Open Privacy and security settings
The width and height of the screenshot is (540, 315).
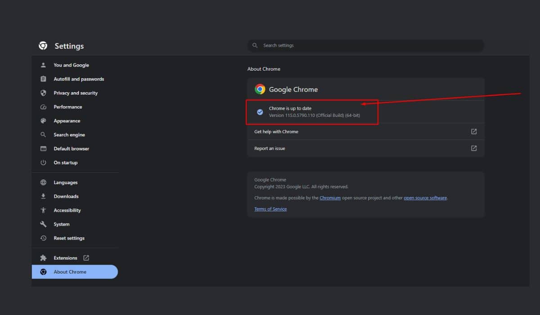click(75, 93)
